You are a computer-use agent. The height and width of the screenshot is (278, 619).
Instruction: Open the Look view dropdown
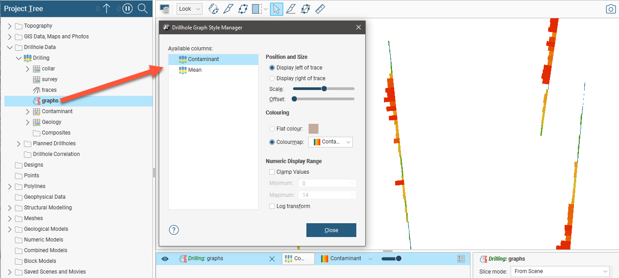tap(190, 9)
